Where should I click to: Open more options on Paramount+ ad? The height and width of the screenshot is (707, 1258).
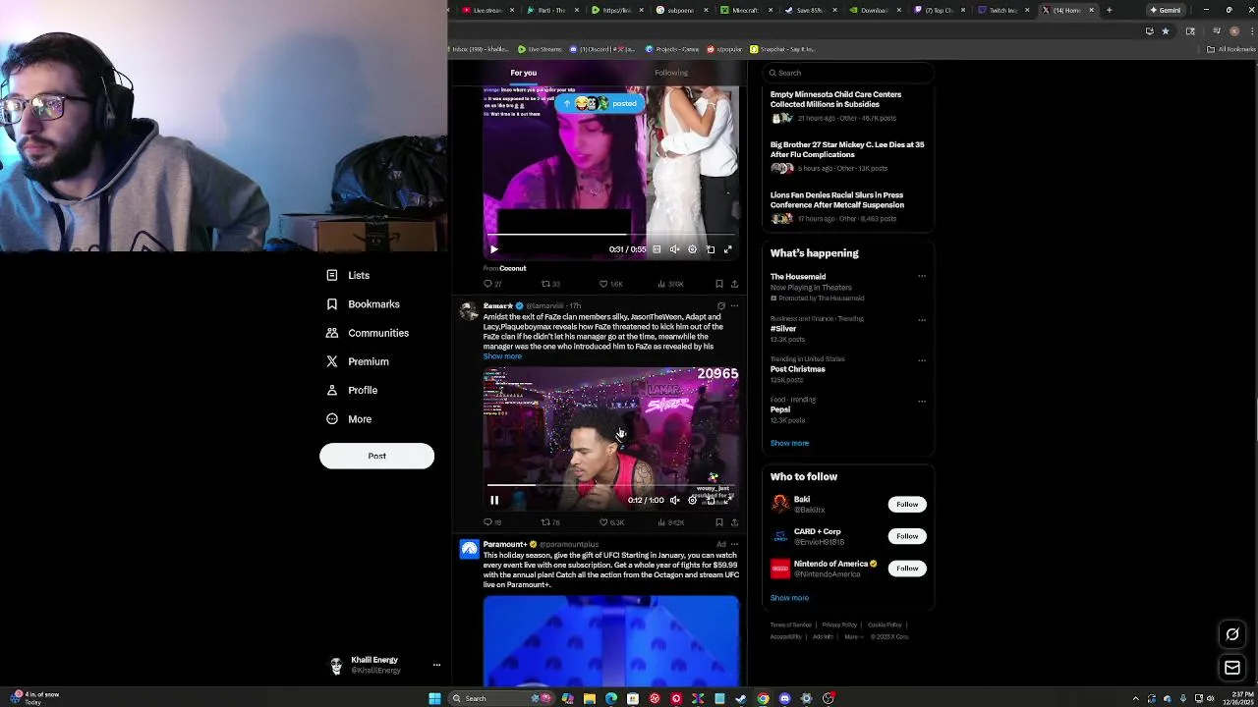[x=734, y=544]
